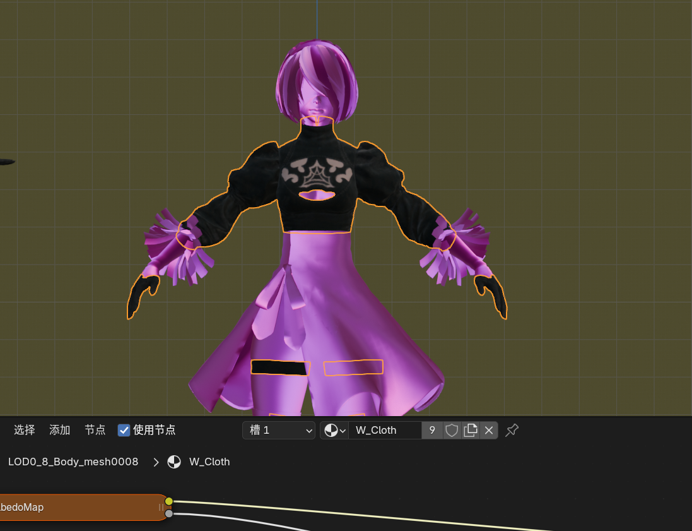The height and width of the screenshot is (531, 692).
Task: Unlink material with the X icon
Action: tap(489, 431)
